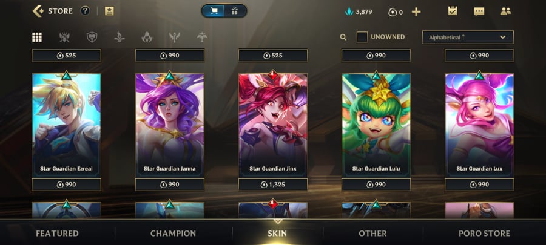Image resolution: width=546 pixels, height=245 pixels.
Task: Open the friends list icon
Action: coord(505,11)
